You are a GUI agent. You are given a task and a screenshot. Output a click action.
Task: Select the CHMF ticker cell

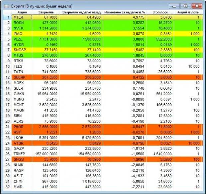point(22,181)
